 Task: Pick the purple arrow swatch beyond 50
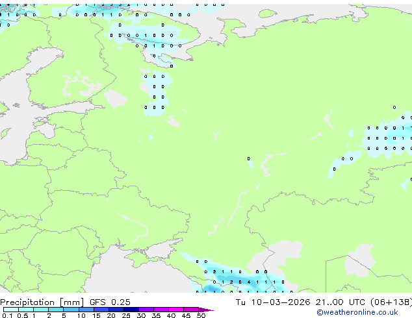[205, 310]
